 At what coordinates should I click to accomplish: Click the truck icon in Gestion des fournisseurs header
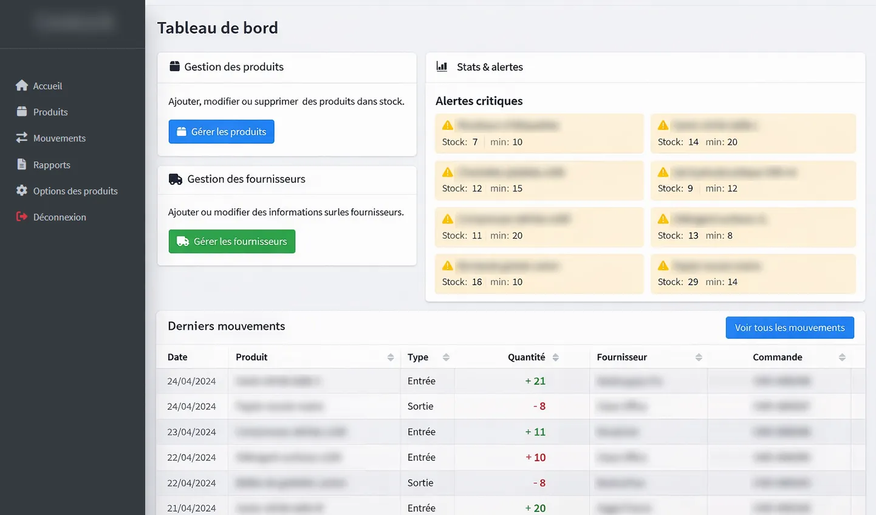click(176, 179)
